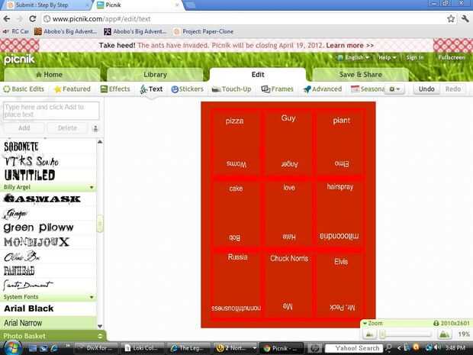
Task: Open the Stickers tool
Action: pos(188,89)
